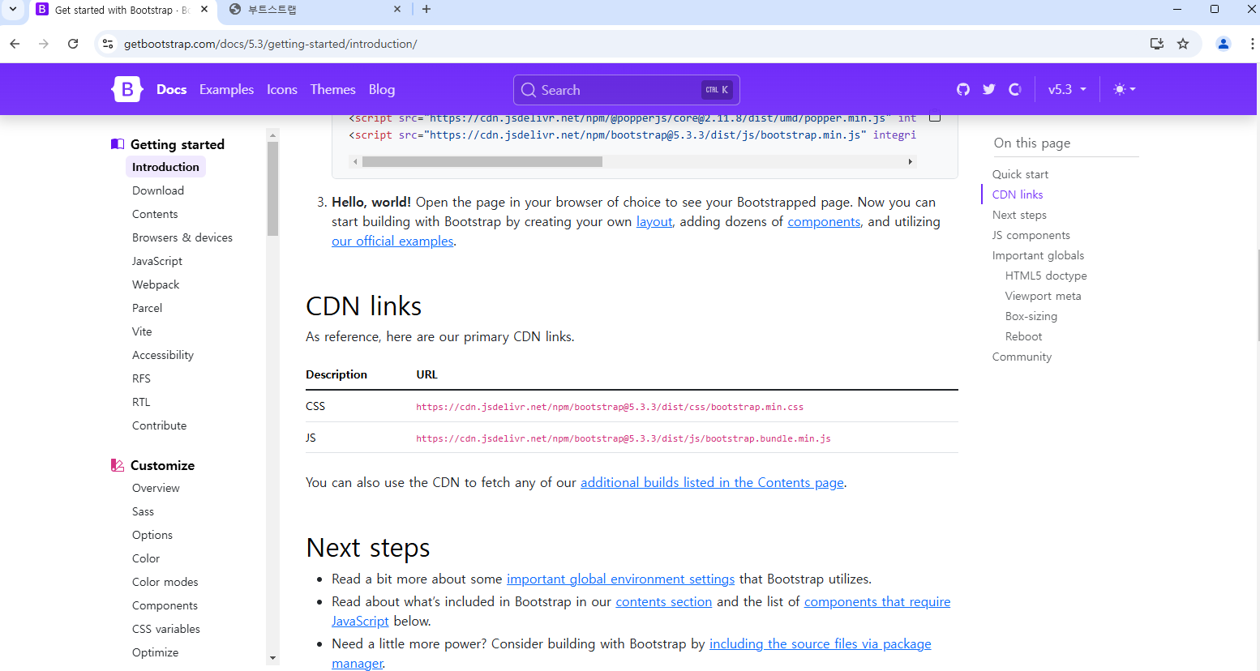The height and width of the screenshot is (671, 1260).
Task: Open Chrome profile avatar
Action: pyautogui.click(x=1224, y=44)
